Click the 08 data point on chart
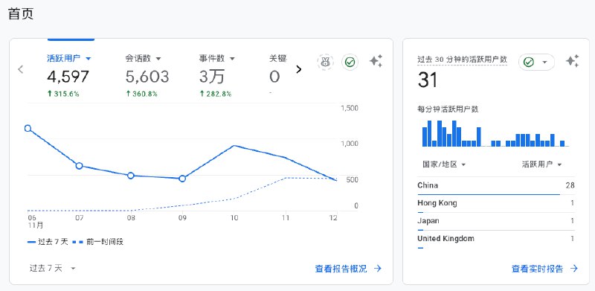 coord(131,176)
